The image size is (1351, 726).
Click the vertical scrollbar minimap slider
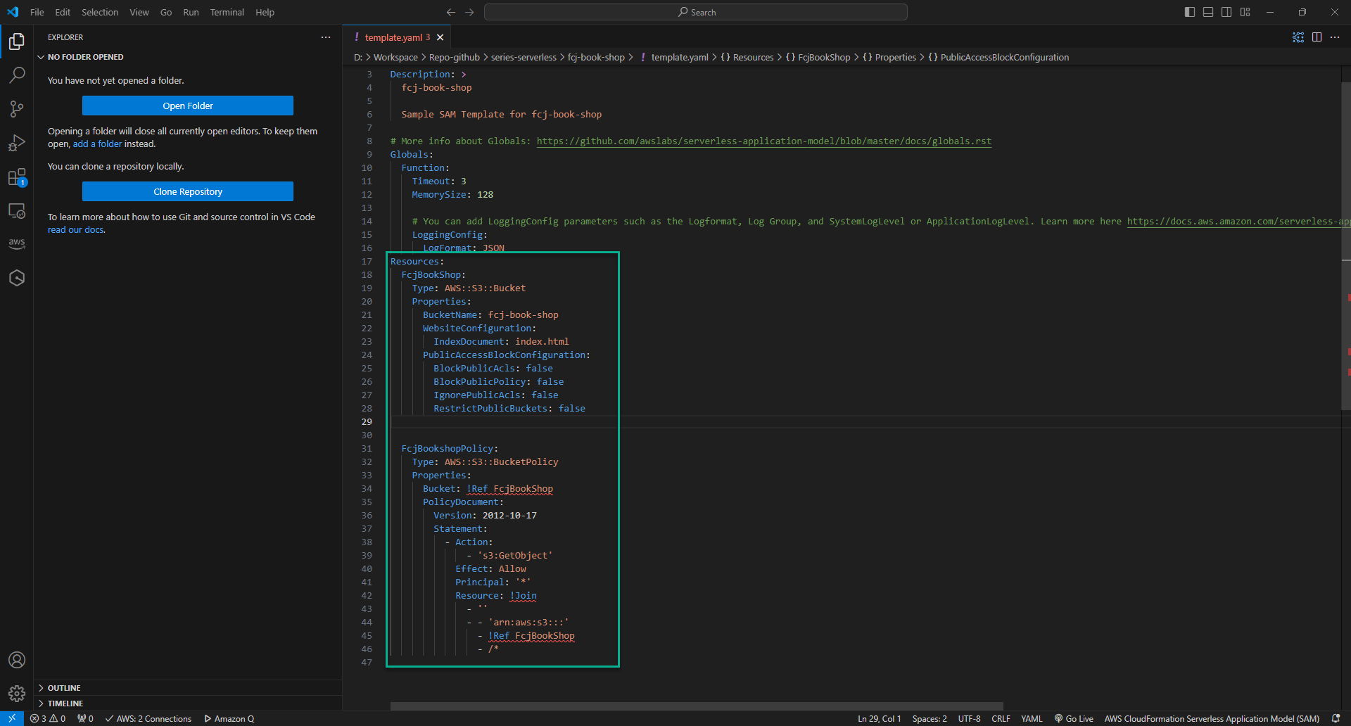tap(1346, 246)
